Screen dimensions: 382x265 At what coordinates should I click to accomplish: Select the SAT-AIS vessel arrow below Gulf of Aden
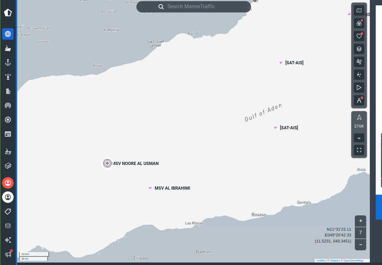click(x=275, y=127)
